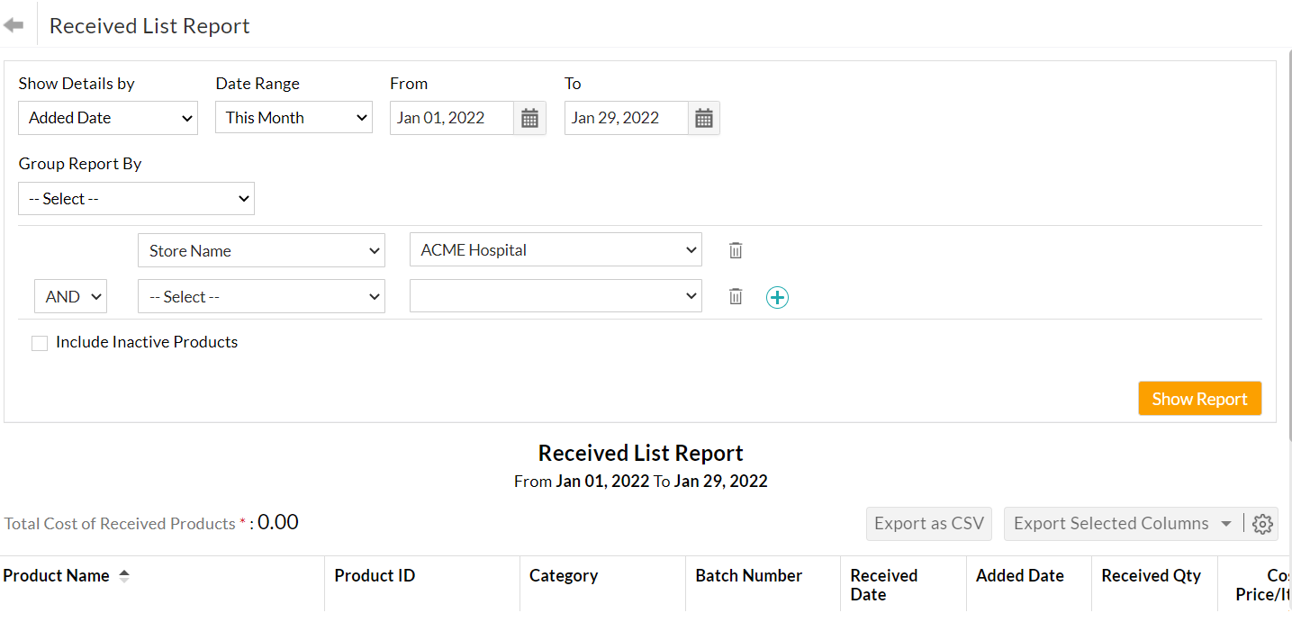The image size is (1292, 631).
Task: Expand the Date Range dropdown
Action: pos(294,118)
